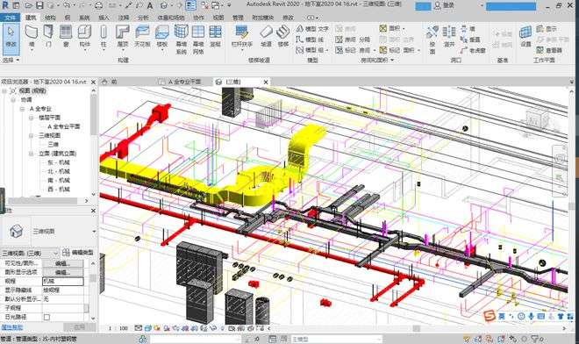Click the Print icon in quick access toolbar
579x344 pixels.
coord(98,5)
